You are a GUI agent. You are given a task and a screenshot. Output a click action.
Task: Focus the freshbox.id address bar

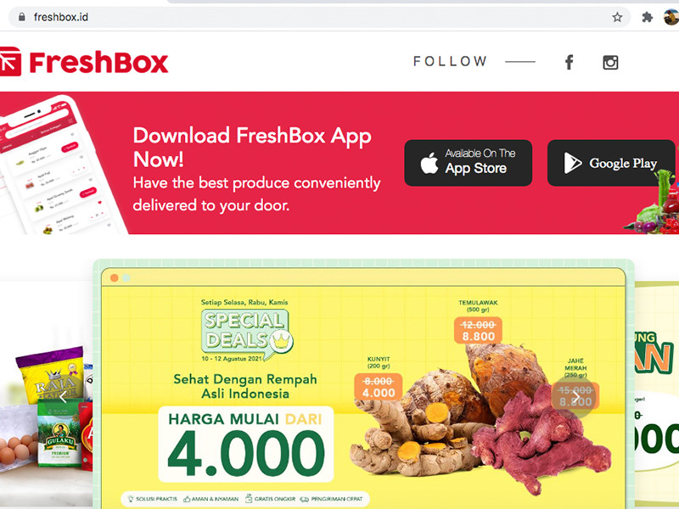(x=320, y=17)
